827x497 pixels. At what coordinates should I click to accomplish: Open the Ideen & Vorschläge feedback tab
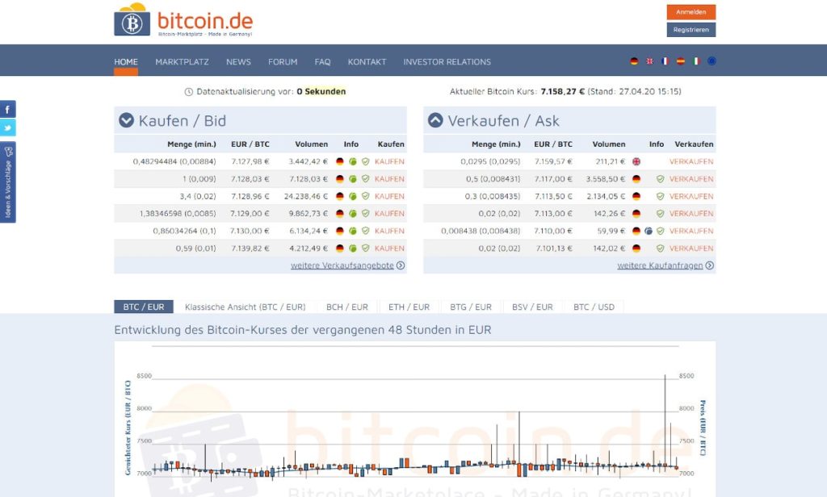pos(8,182)
